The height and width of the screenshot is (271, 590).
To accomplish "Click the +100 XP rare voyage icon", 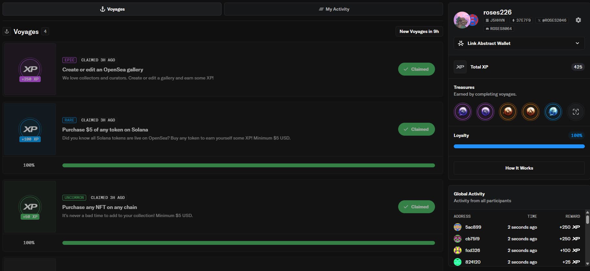I will tap(30, 130).
